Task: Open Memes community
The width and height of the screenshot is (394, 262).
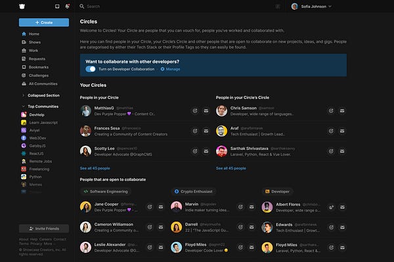Action: pos(32,185)
